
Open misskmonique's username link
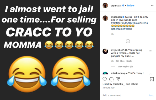coord(119,73)
